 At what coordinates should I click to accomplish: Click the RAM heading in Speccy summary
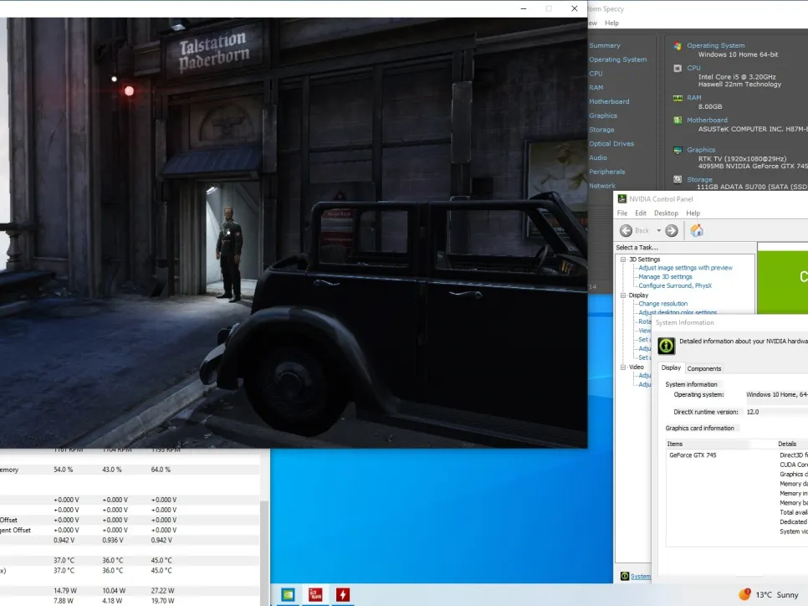(694, 97)
